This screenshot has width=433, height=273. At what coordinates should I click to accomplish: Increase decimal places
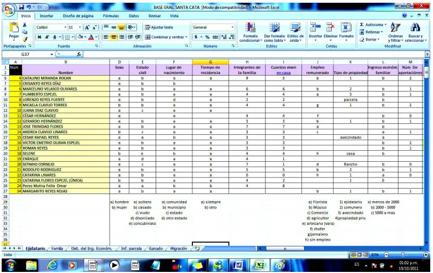(x=224, y=37)
